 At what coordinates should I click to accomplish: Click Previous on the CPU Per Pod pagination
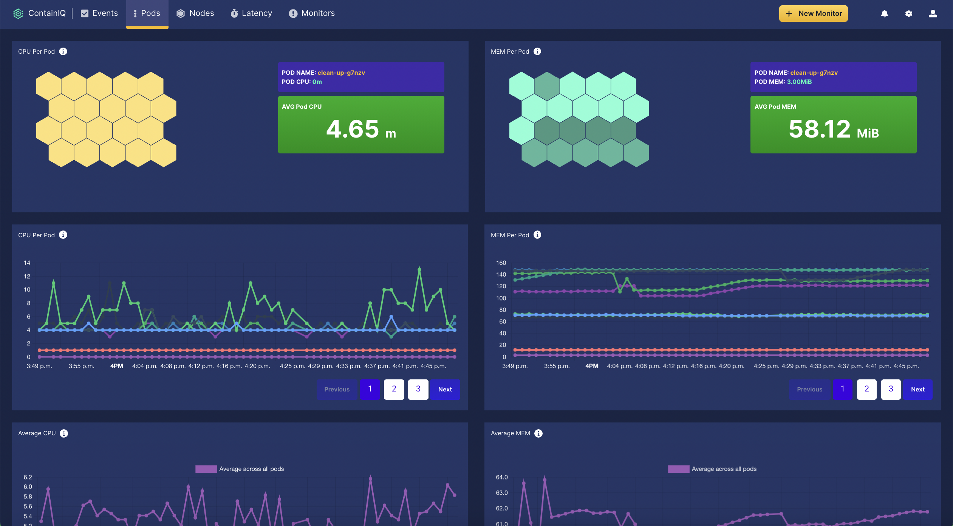pyautogui.click(x=336, y=389)
